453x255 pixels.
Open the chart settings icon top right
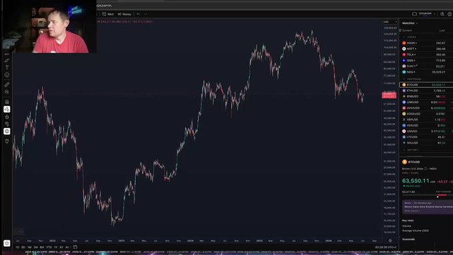[x=450, y=14]
